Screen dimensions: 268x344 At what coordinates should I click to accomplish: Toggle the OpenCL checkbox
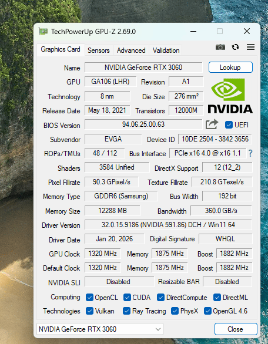click(89, 298)
